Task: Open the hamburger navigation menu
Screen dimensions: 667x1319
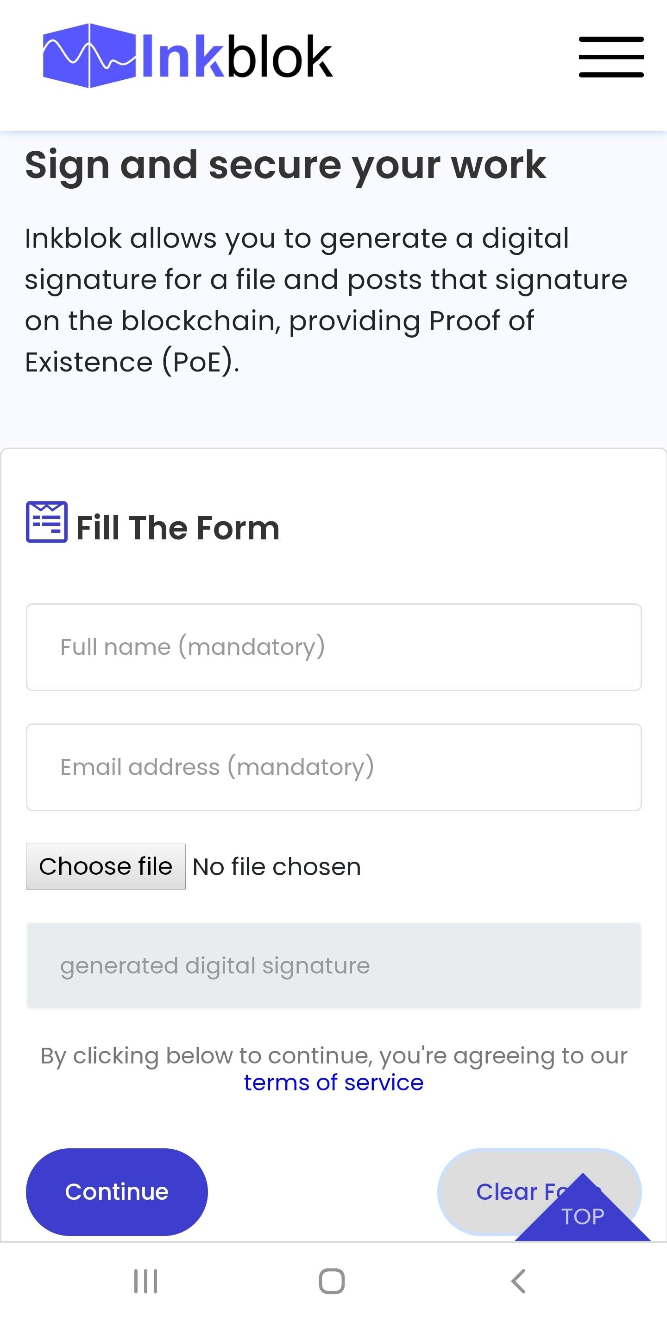Action: (611, 57)
